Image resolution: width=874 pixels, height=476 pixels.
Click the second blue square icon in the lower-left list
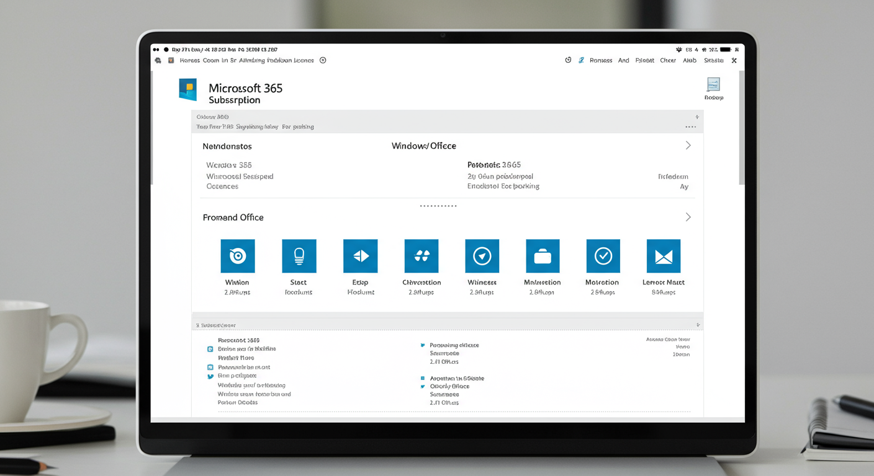(210, 368)
